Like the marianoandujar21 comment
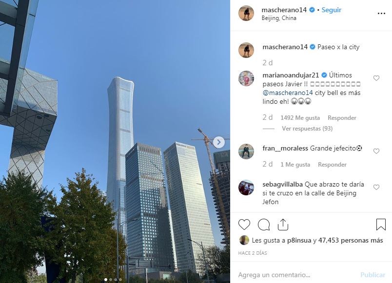Screen dimensions: 392x283 pos(376,78)
